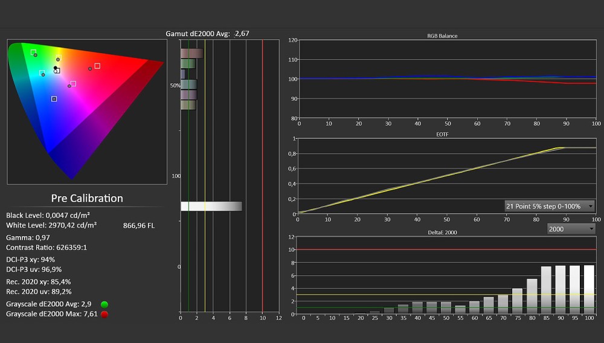
Task: Click the white grayscale dE gradient bar
Action: coord(211,207)
